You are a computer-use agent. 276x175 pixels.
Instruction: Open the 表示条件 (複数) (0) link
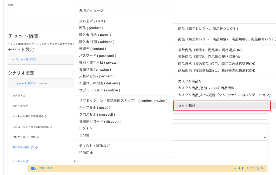[23, 147]
